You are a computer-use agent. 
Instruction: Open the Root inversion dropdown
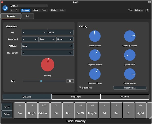47,39
